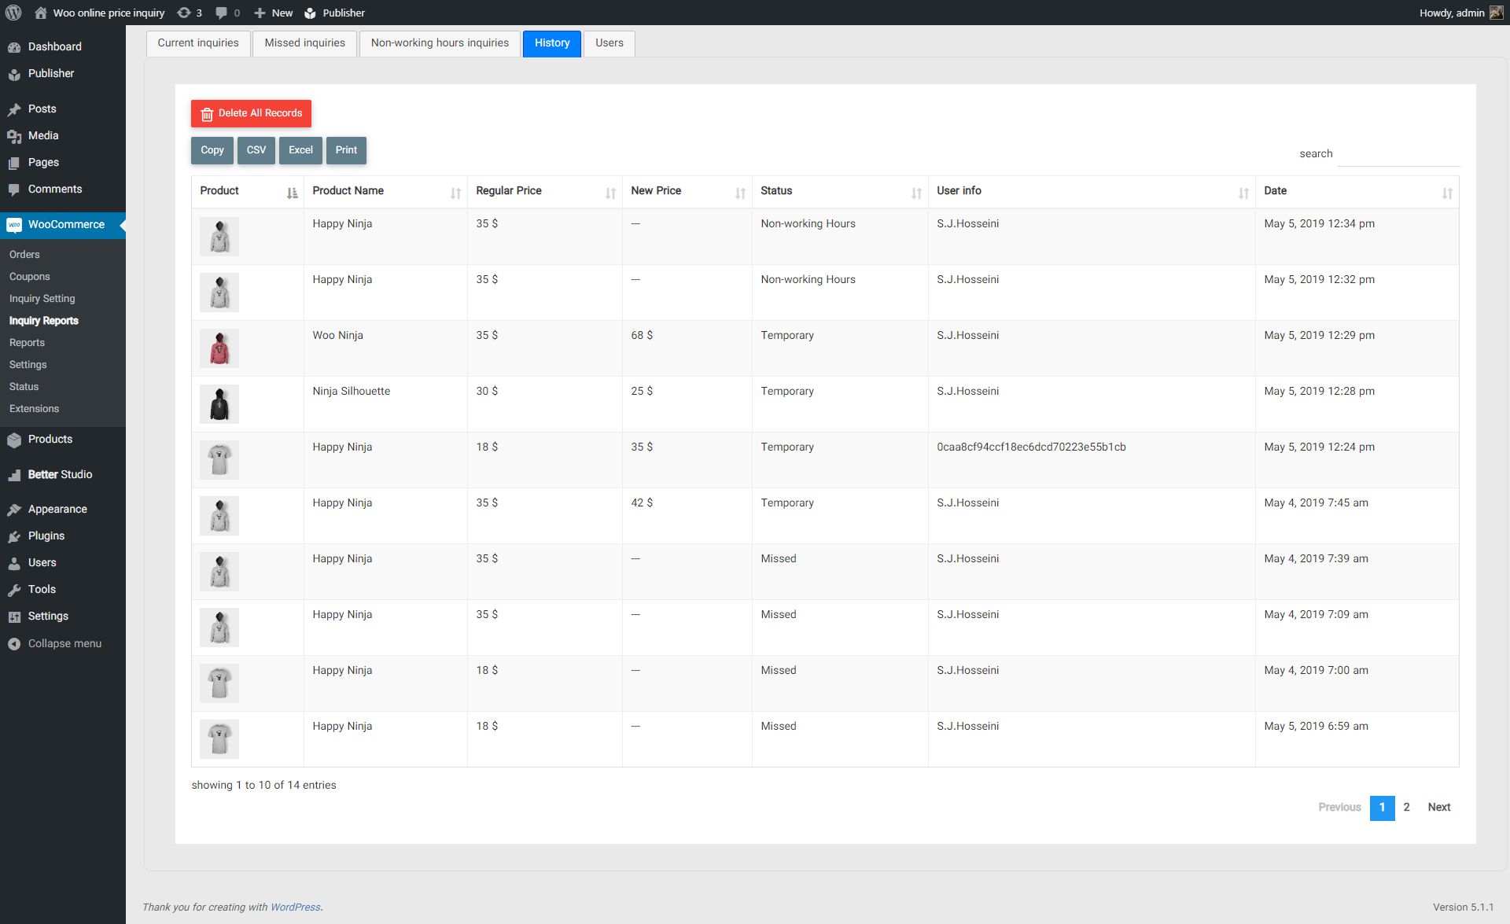This screenshot has height=924, width=1510.
Task: Click the admin avatar in top bar
Action: click(x=1496, y=13)
